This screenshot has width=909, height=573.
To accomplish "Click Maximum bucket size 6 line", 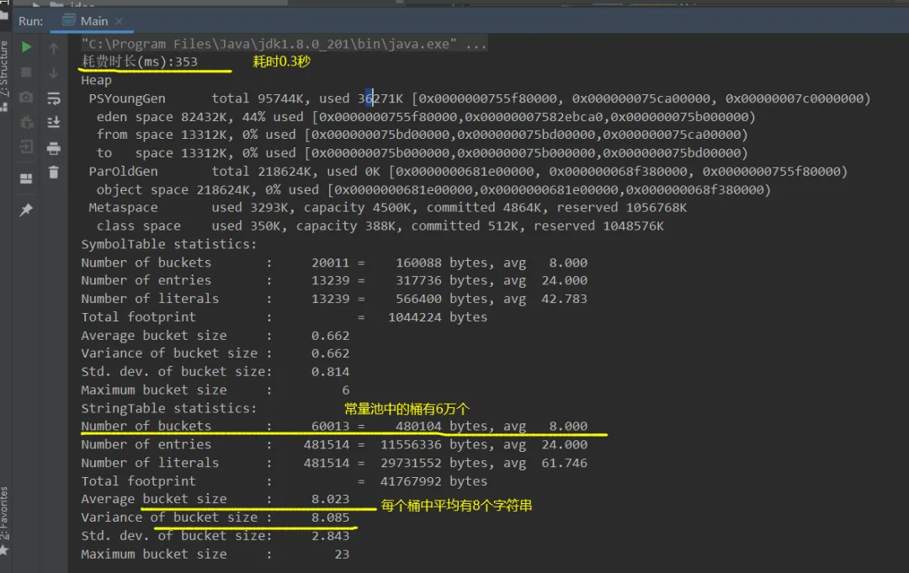I will click(x=215, y=390).
